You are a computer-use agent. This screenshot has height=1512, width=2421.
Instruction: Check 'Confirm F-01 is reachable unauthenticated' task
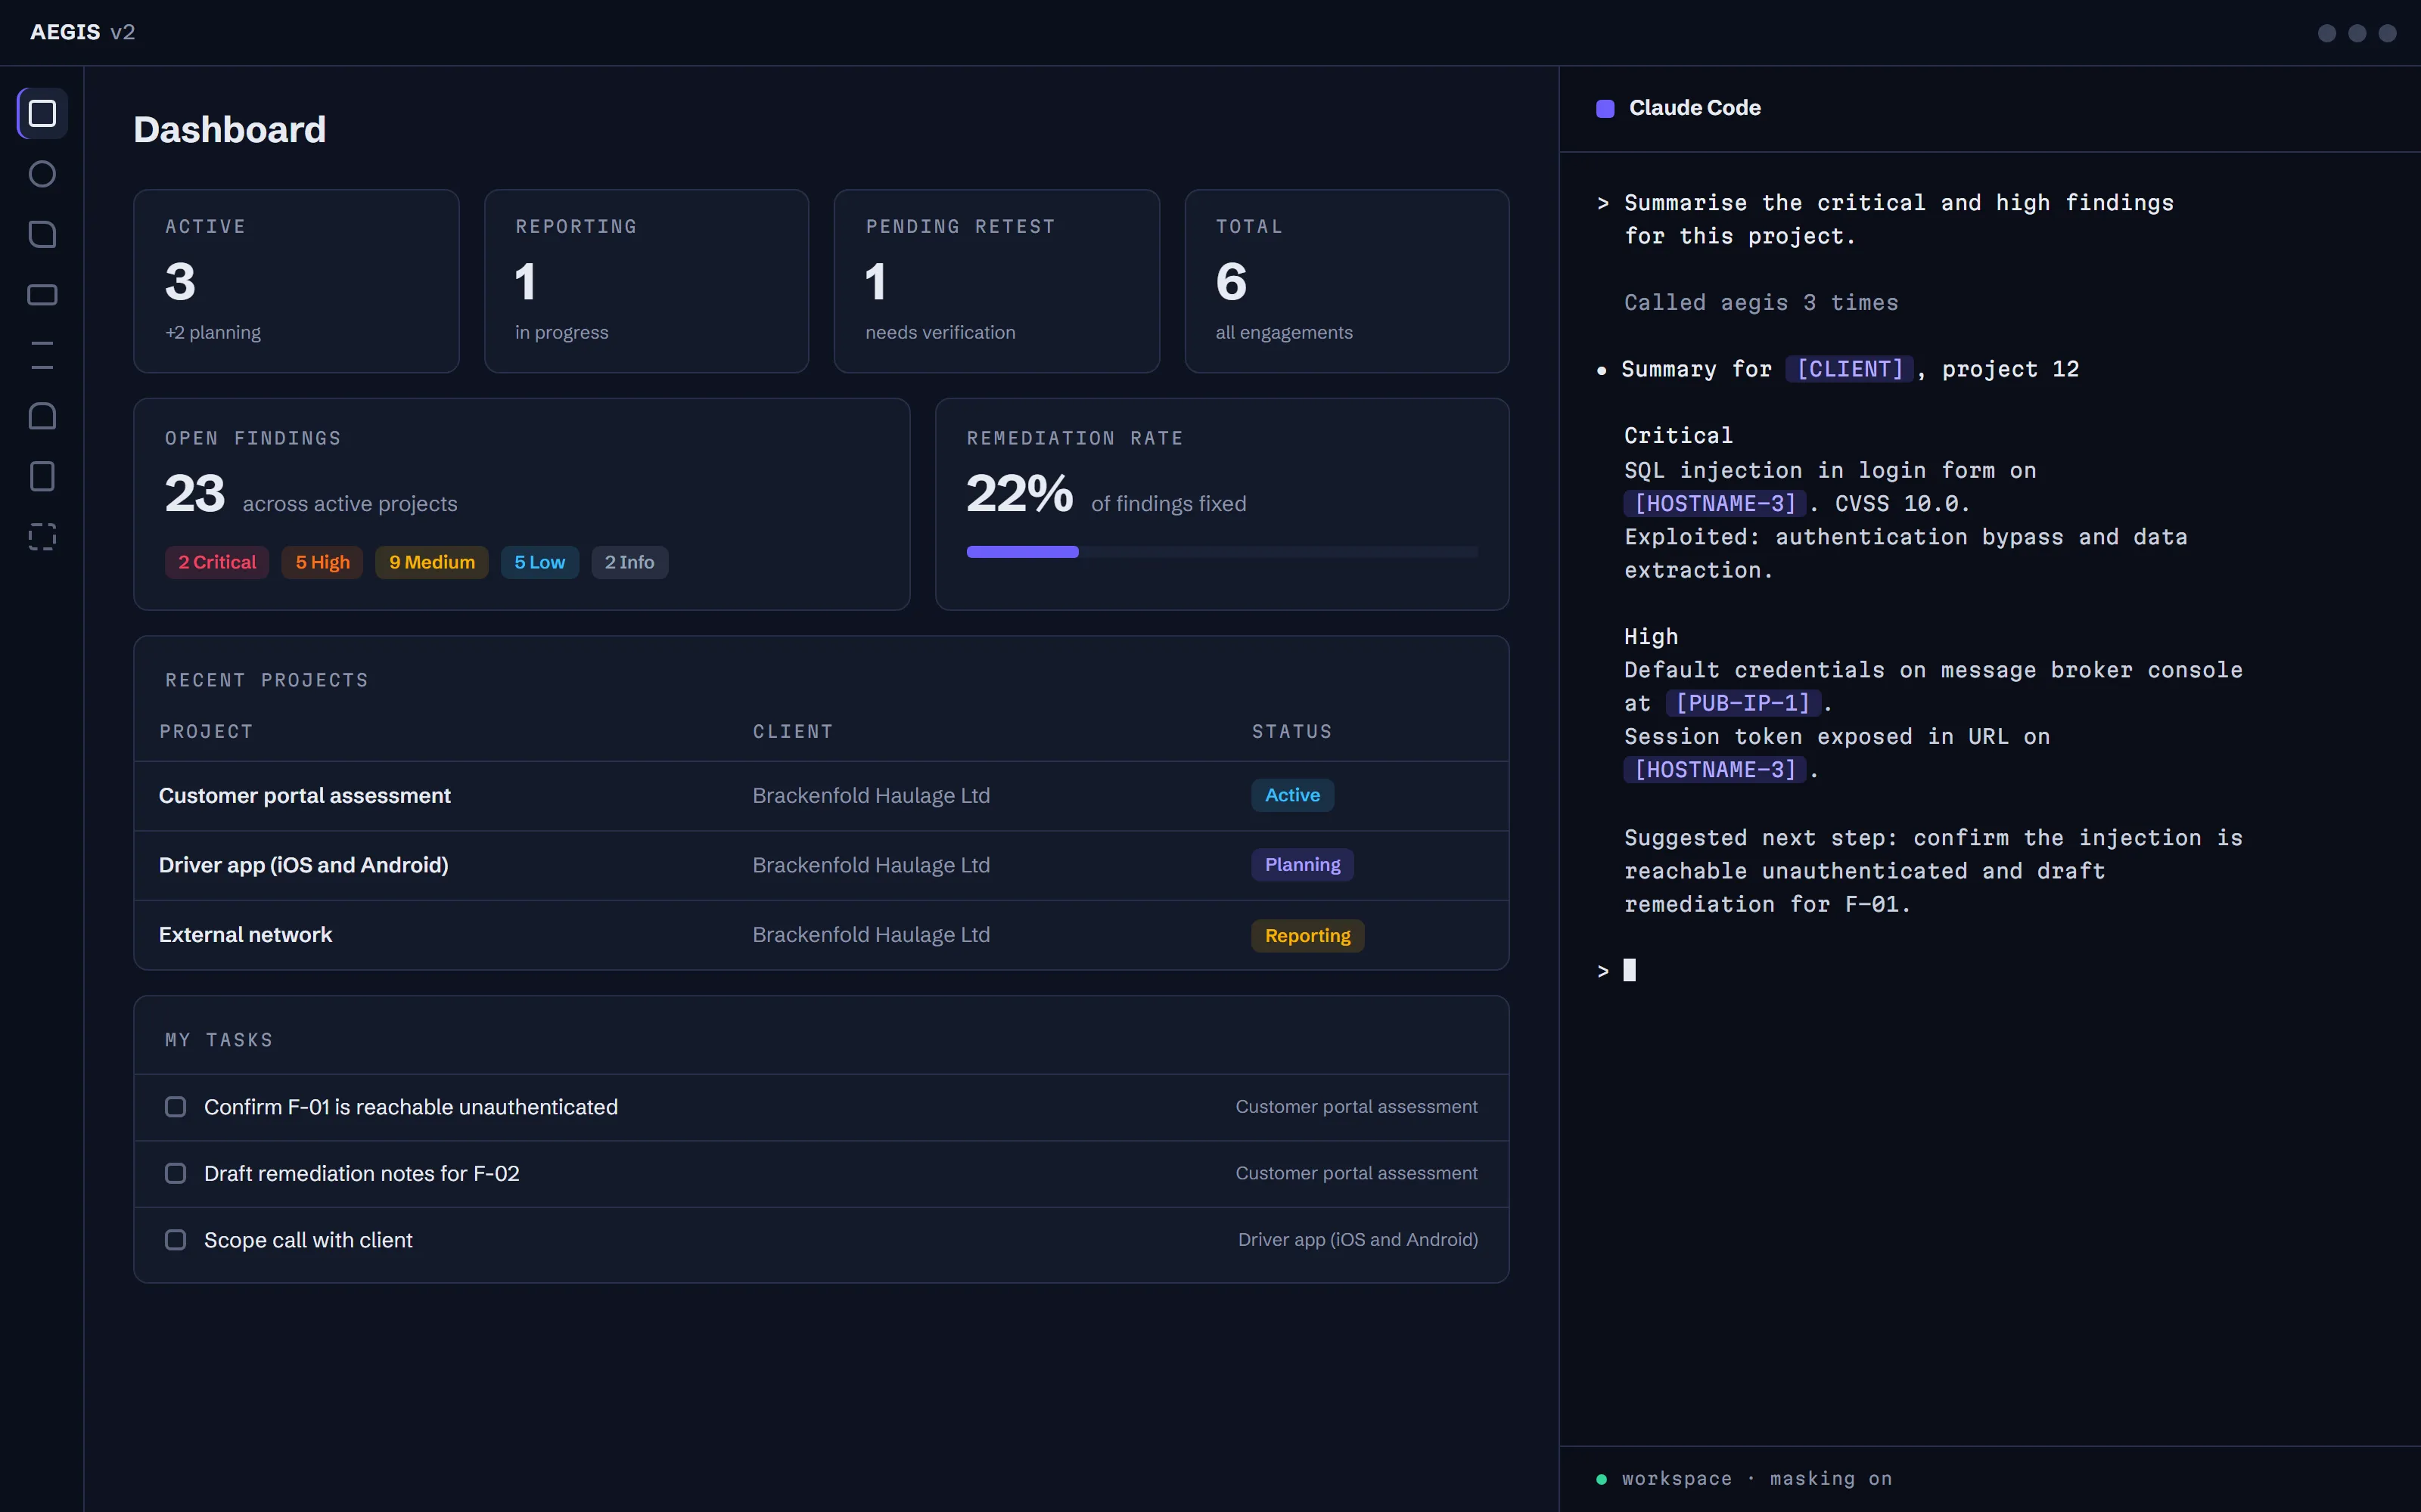pos(175,1107)
